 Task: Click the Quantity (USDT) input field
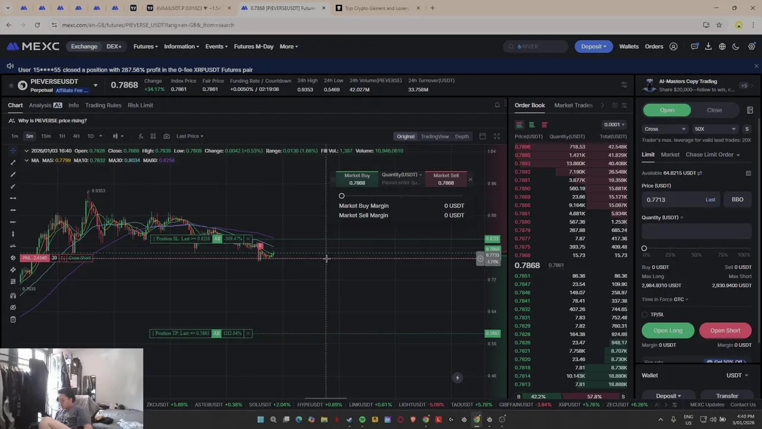click(x=697, y=232)
